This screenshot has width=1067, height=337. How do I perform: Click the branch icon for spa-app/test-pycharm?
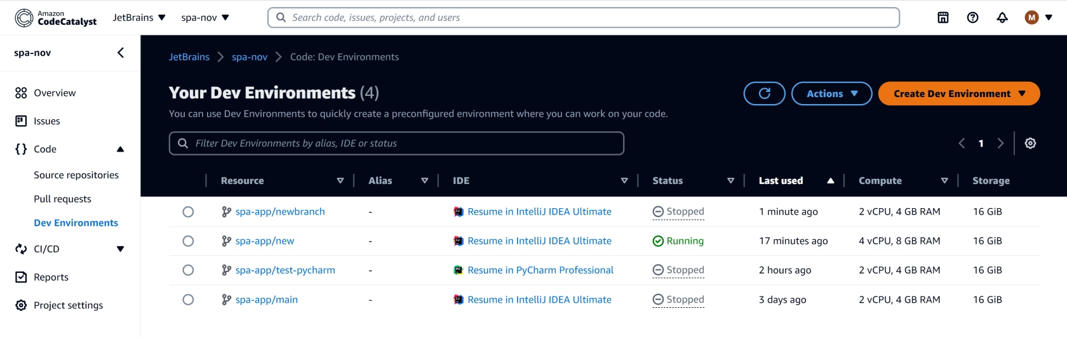coord(226,270)
